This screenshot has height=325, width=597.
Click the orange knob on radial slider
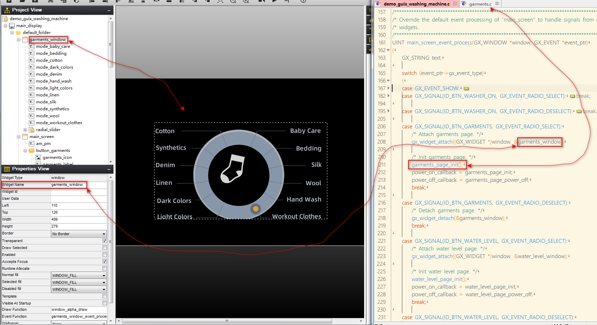(x=256, y=209)
